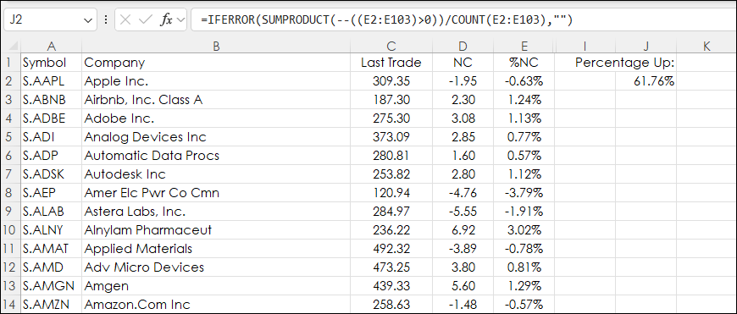The width and height of the screenshot is (737, 314).
Task: Select the S.AAPL symbol cell
Action: click(x=51, y=81)
